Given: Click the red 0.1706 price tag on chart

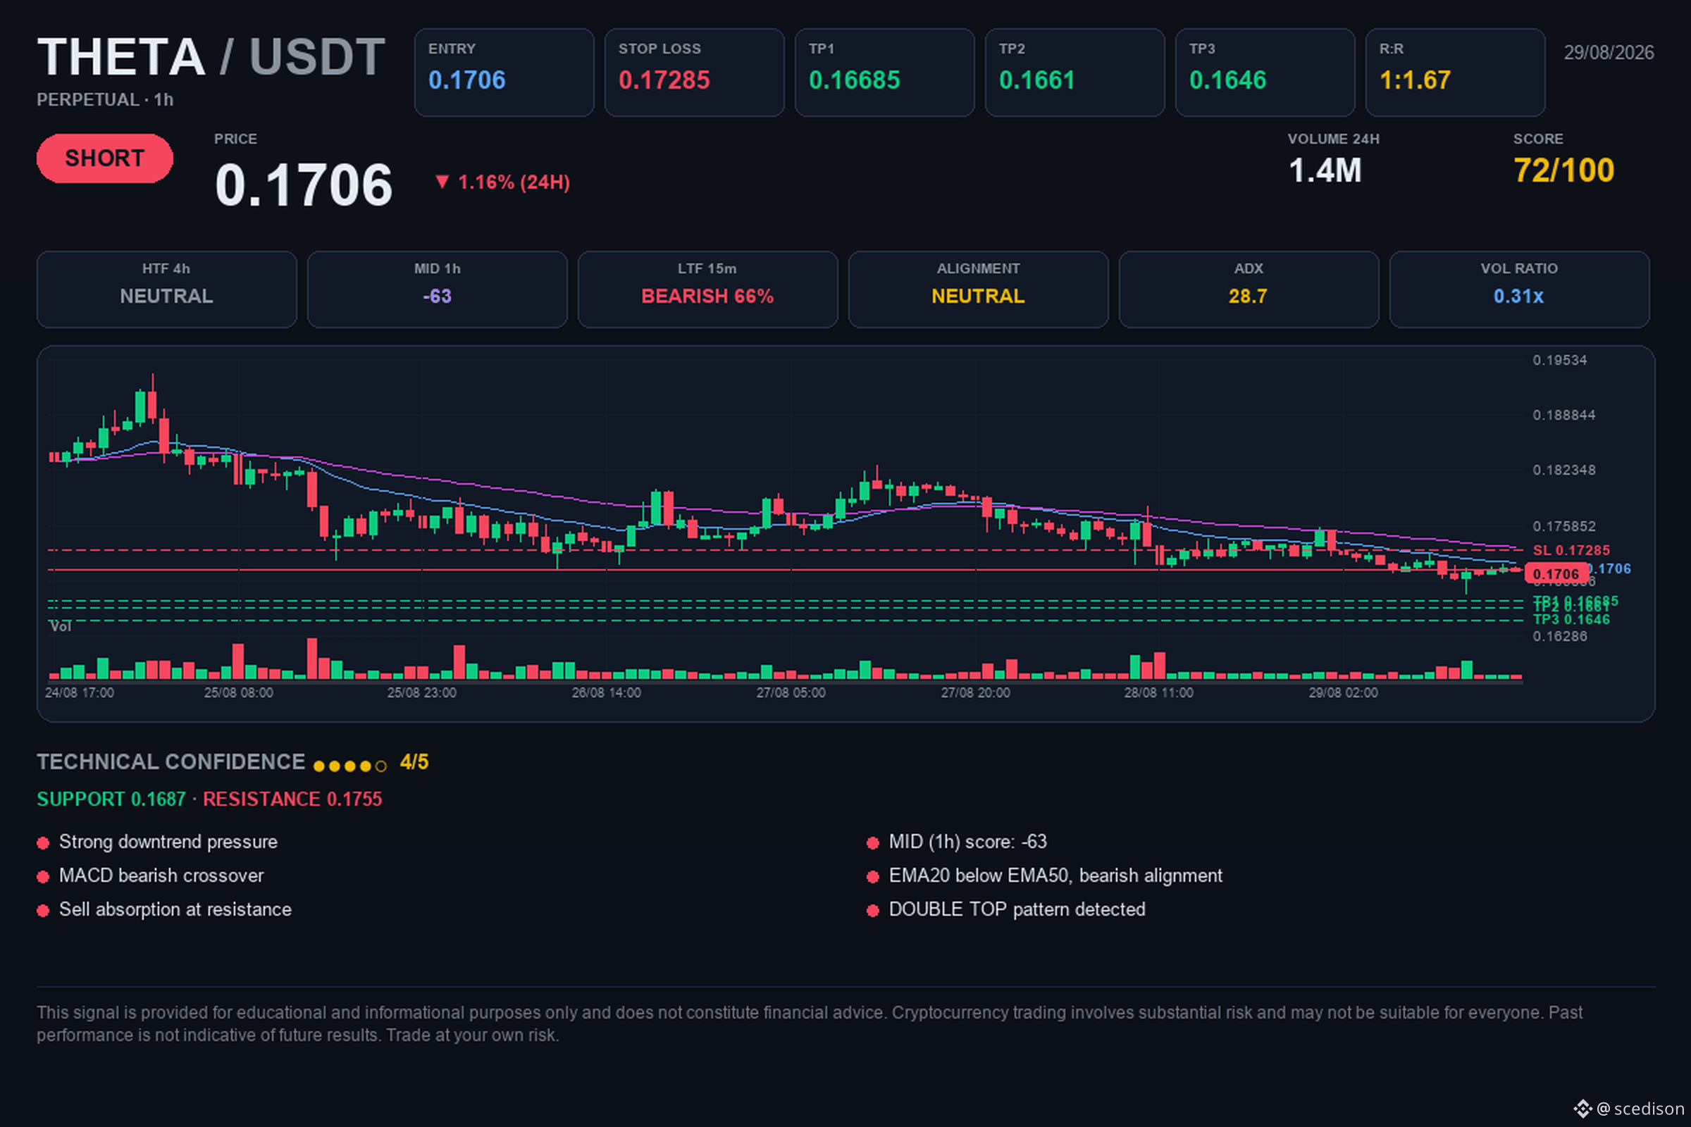Looking at the screenshot, I should (x=1556, y=573).
